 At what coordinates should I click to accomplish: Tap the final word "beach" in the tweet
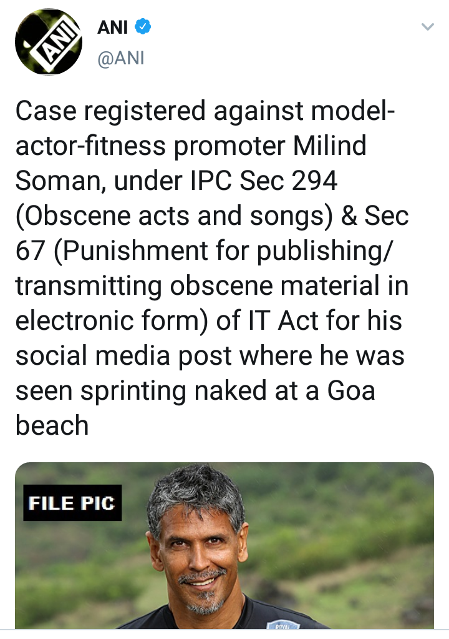coord(52,426)
